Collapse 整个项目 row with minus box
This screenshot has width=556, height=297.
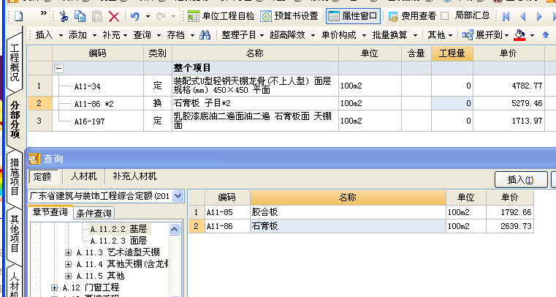pyautogui.click(x=59, y=69)
